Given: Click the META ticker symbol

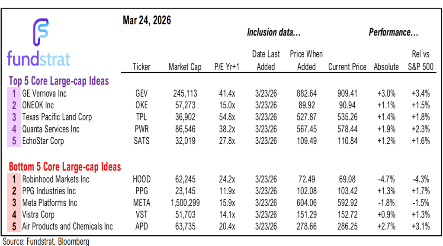Looking at the screenshot, I should 142,203.
